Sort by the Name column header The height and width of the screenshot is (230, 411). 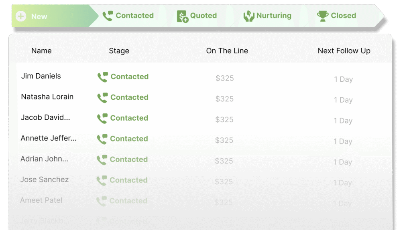(41, 51)
